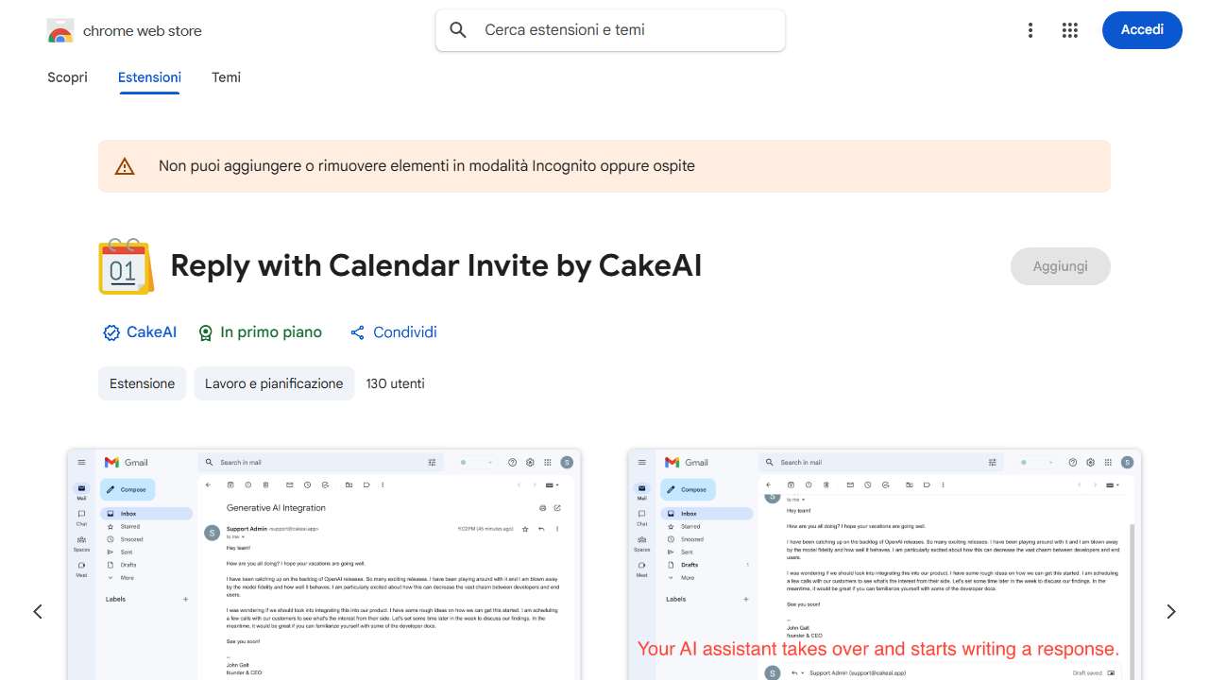Go back using the left carousel arrow
The width and height of the screenshot is (1209, 680).
38,611
